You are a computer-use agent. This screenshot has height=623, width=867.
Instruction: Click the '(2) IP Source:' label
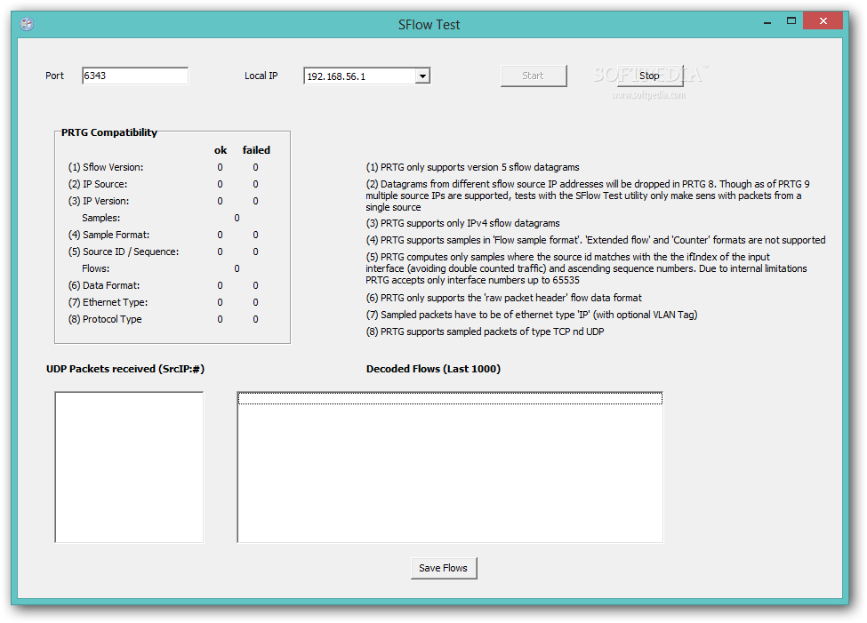pyautogui.click(x=97, y=184)
